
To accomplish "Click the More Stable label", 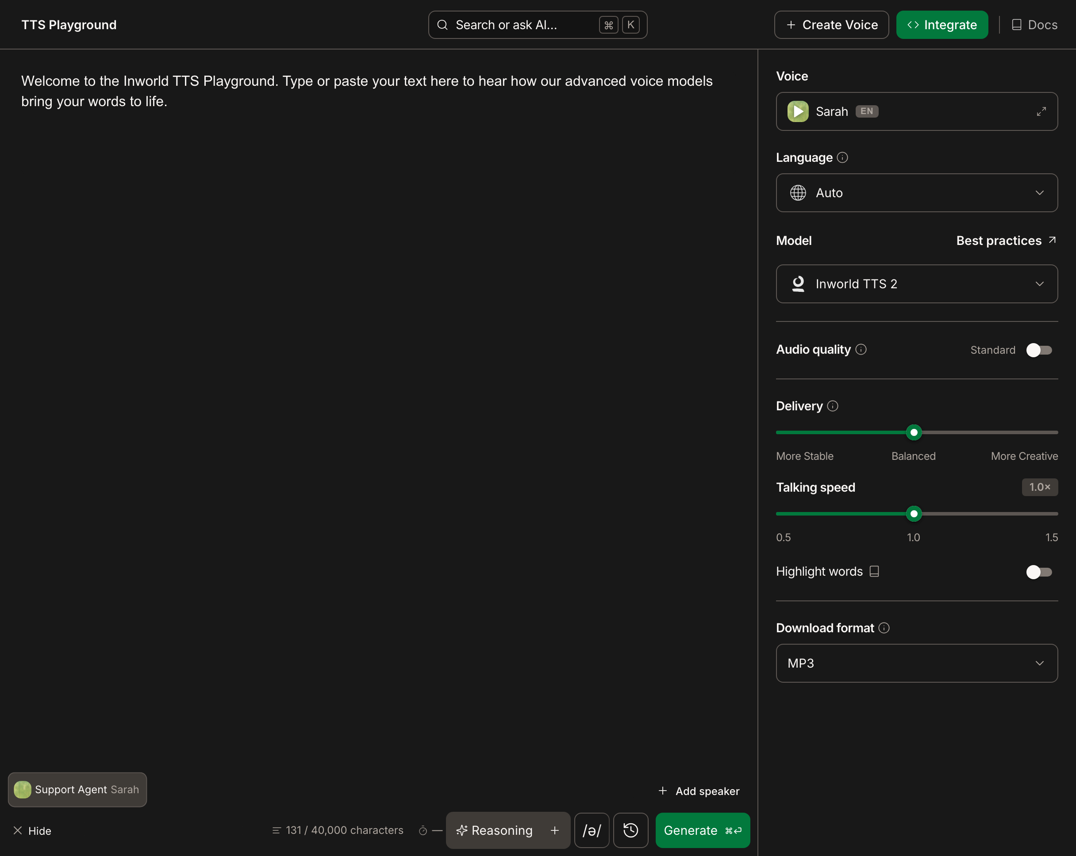I will (x=804, y=456).
